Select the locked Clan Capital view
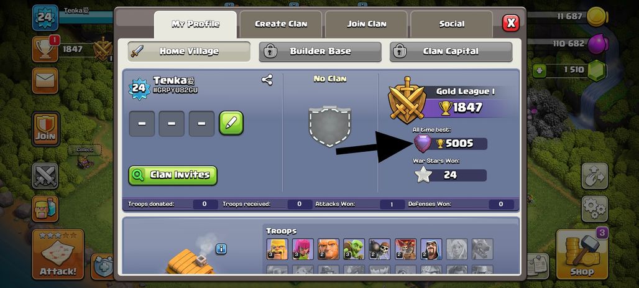Viewport: 639px width, 288px height. pyautogui.click(x=451, y=52)
